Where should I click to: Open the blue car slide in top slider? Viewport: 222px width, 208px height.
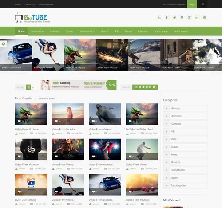click(x=16, y=55)
